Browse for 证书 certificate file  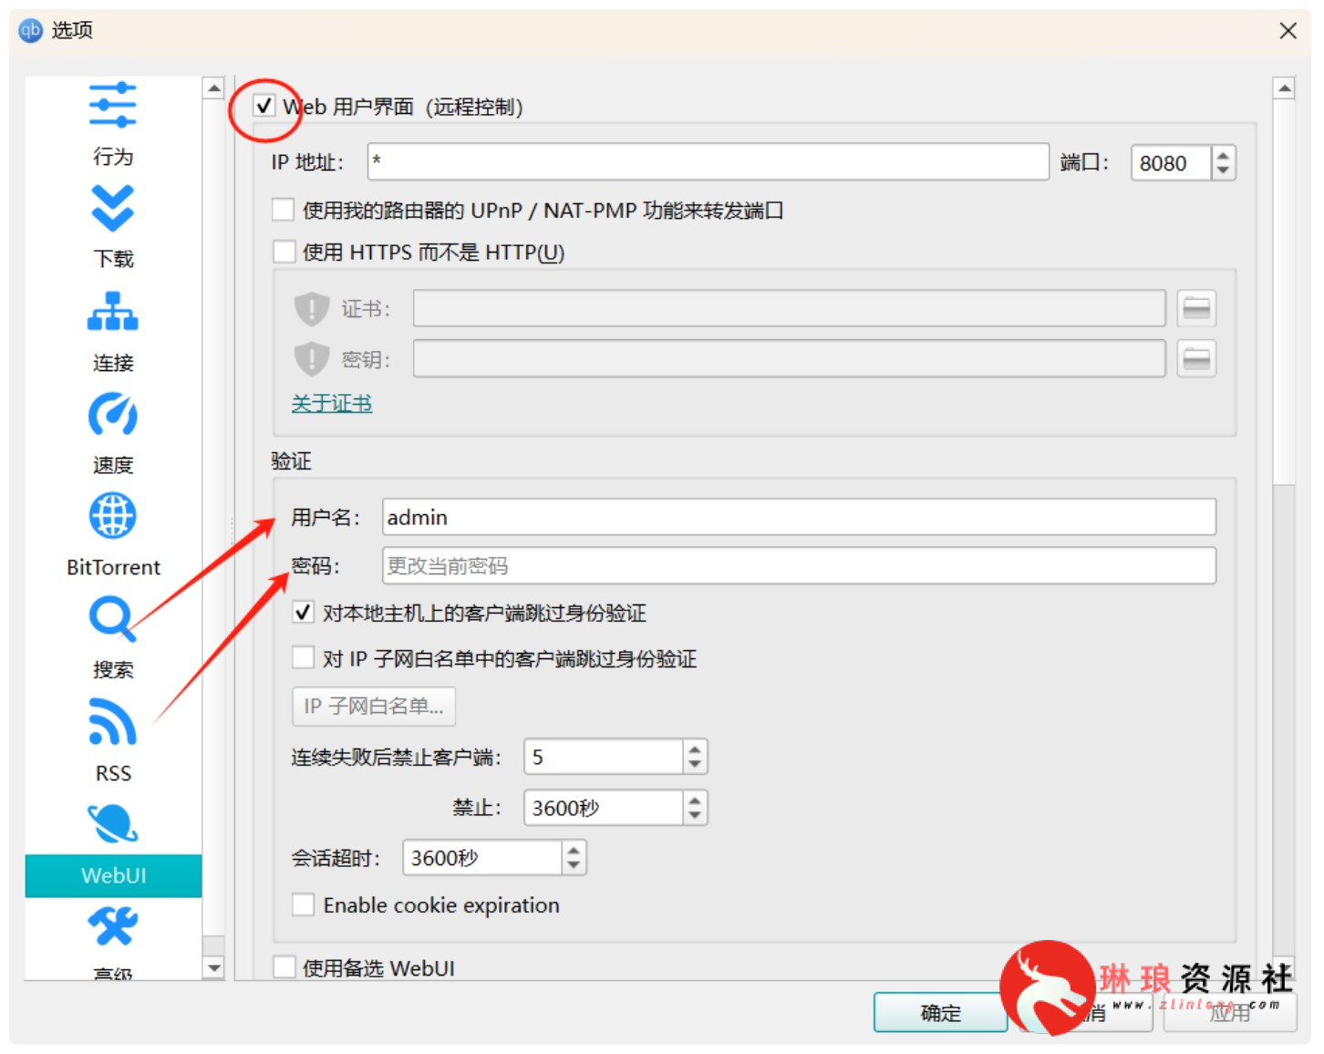point(1196,308)
